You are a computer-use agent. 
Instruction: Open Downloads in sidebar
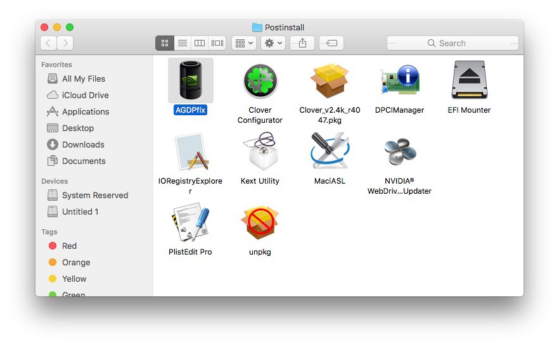[x=75, y=144]
